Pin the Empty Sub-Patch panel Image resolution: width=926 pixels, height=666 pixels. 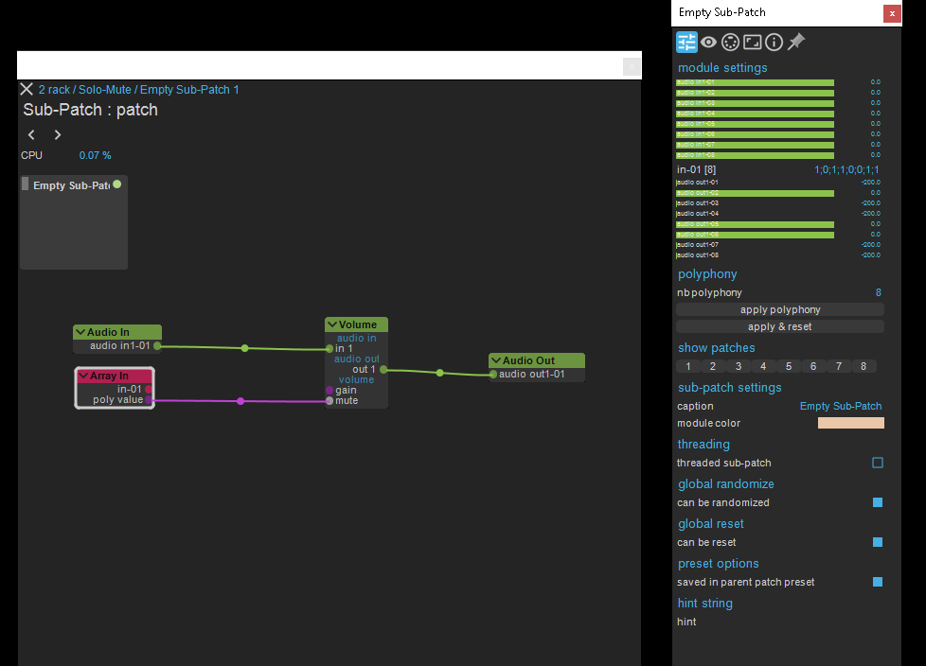coord(796,41)
